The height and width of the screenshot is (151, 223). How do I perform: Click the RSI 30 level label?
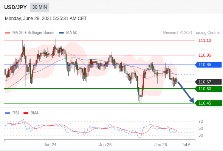tap(201, 135)
